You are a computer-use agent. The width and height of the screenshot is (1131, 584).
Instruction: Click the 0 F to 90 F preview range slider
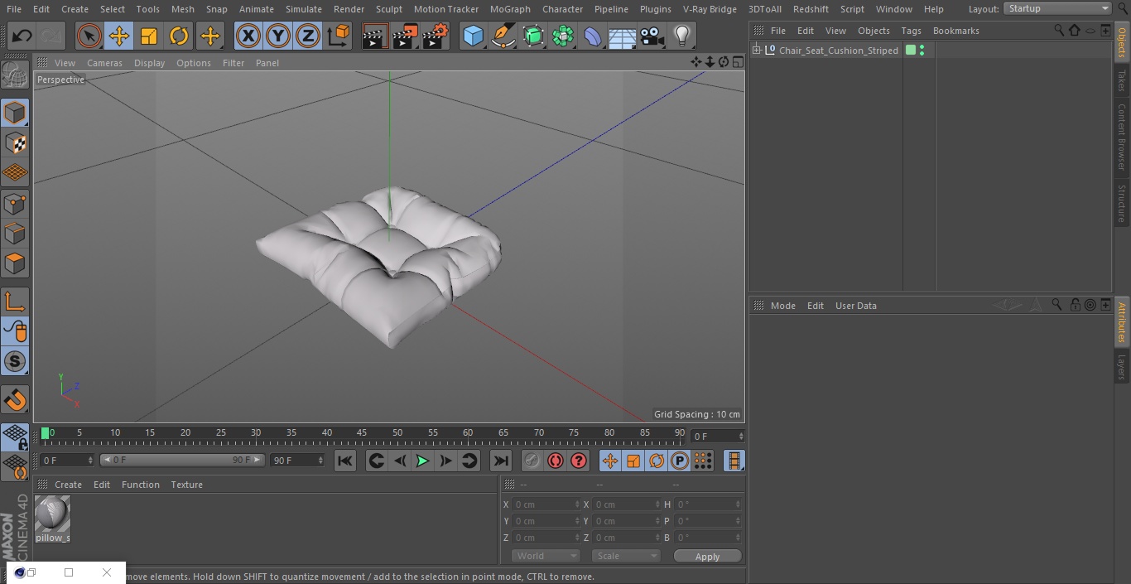pyautogui.click(x=182, y=460)
